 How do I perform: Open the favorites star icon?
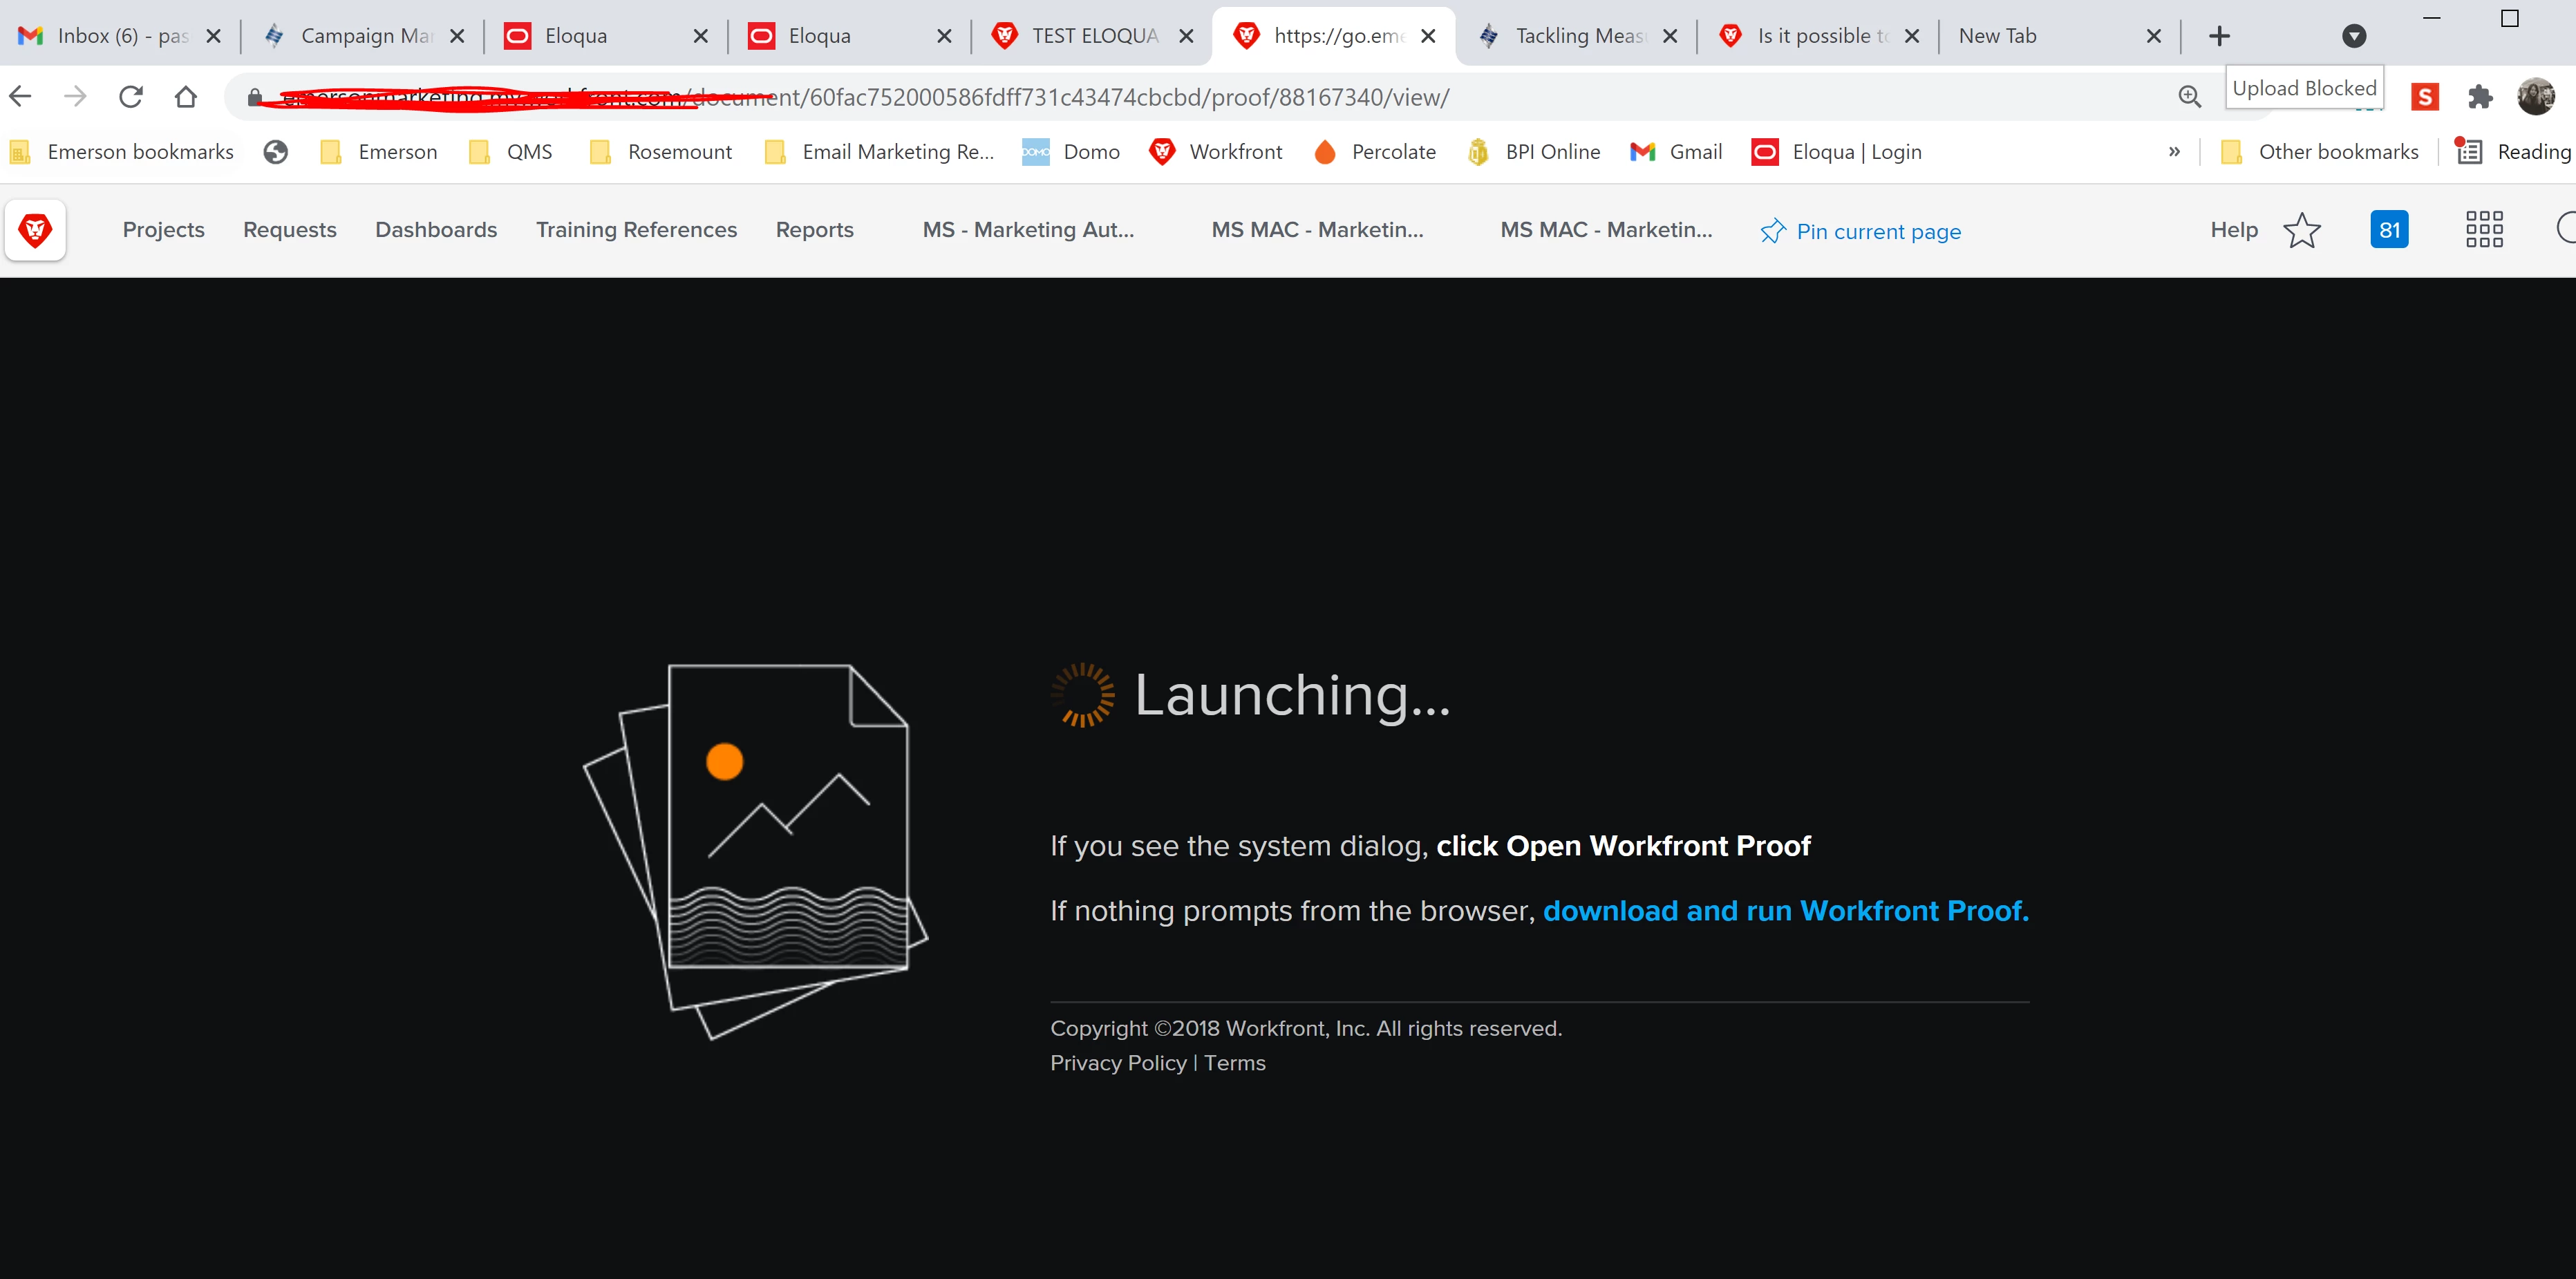tap(2301, 230)
